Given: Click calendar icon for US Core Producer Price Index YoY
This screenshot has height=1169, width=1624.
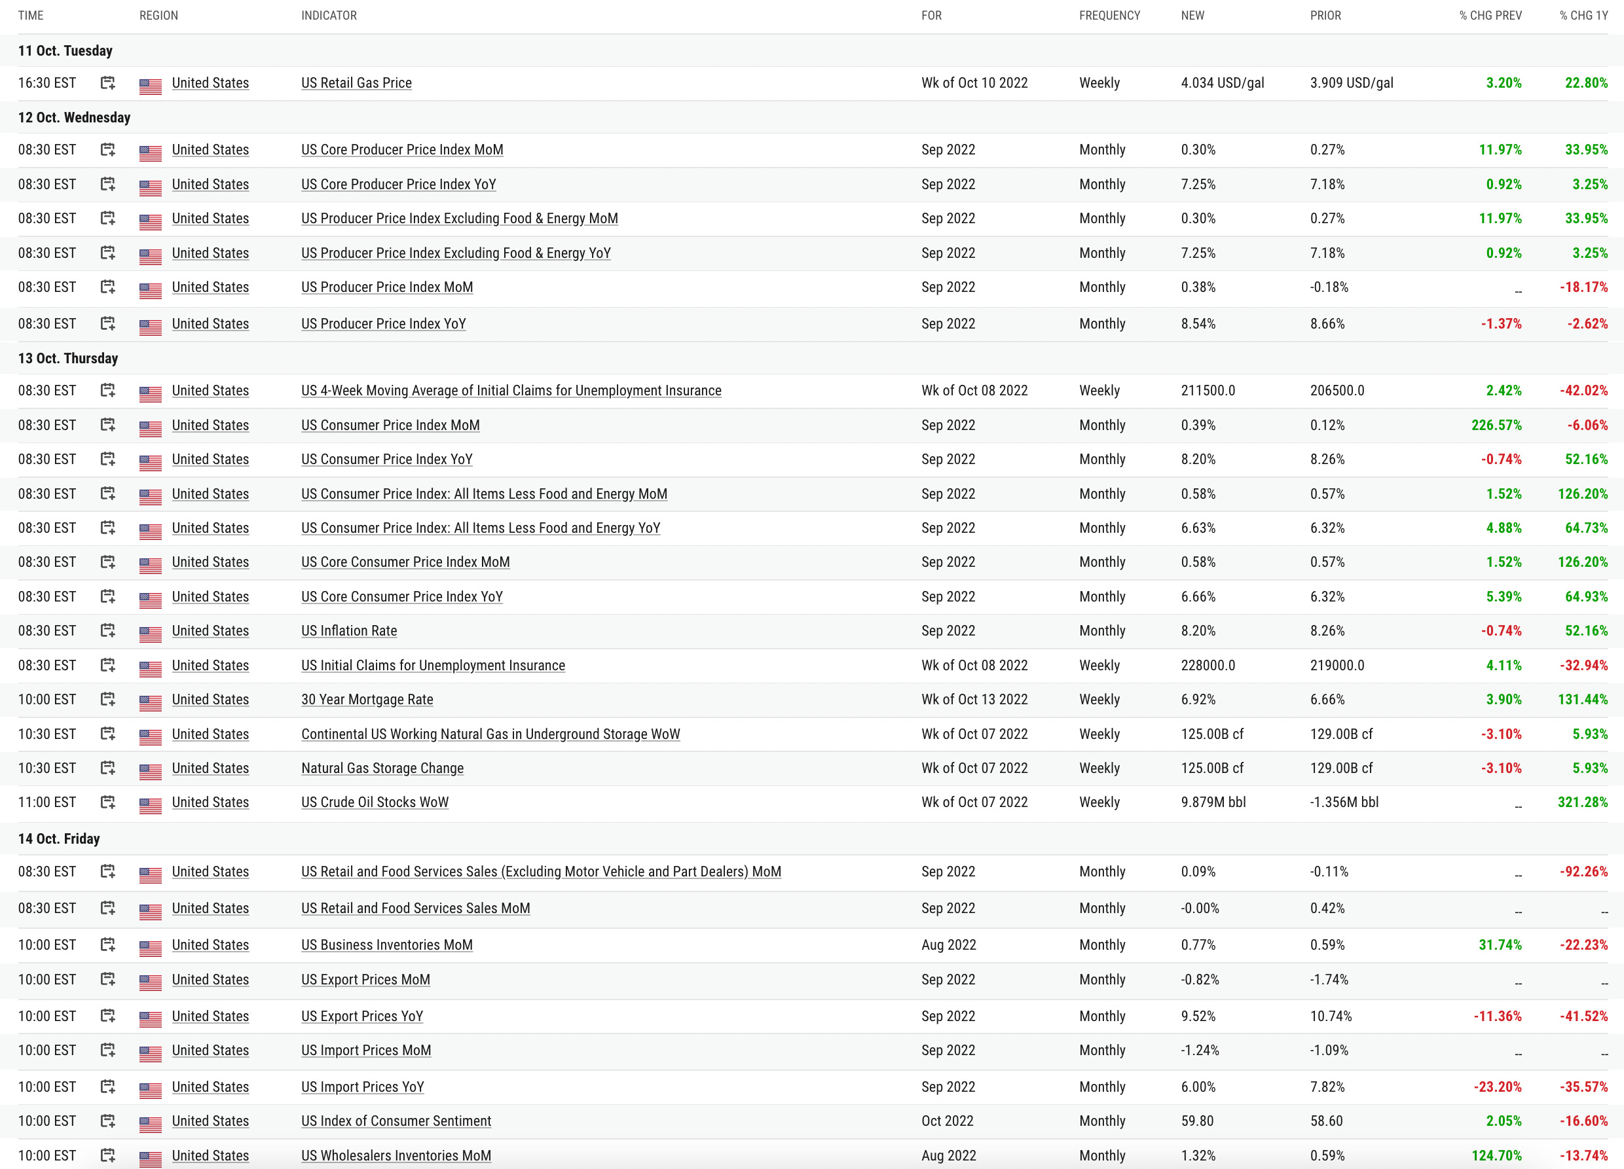Looking at the screenshot, I should 107,184.
